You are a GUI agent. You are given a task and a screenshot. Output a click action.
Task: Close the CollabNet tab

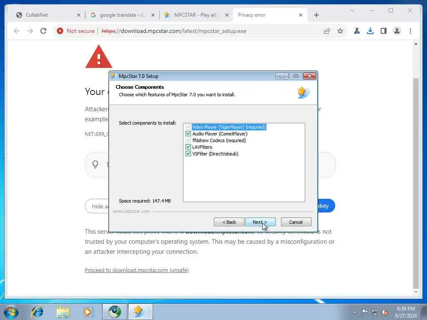79,15
